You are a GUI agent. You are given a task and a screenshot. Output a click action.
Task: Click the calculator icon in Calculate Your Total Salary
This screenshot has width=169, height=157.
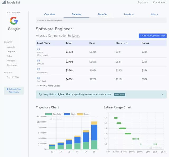coord(7,89)
